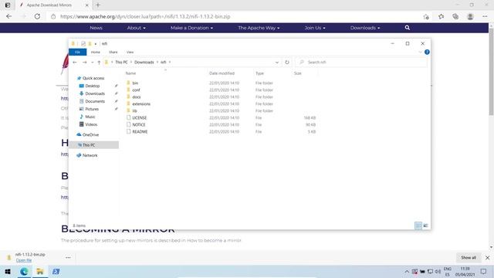Click the browser back arrow
494x278 pixels.
point(8,16)
